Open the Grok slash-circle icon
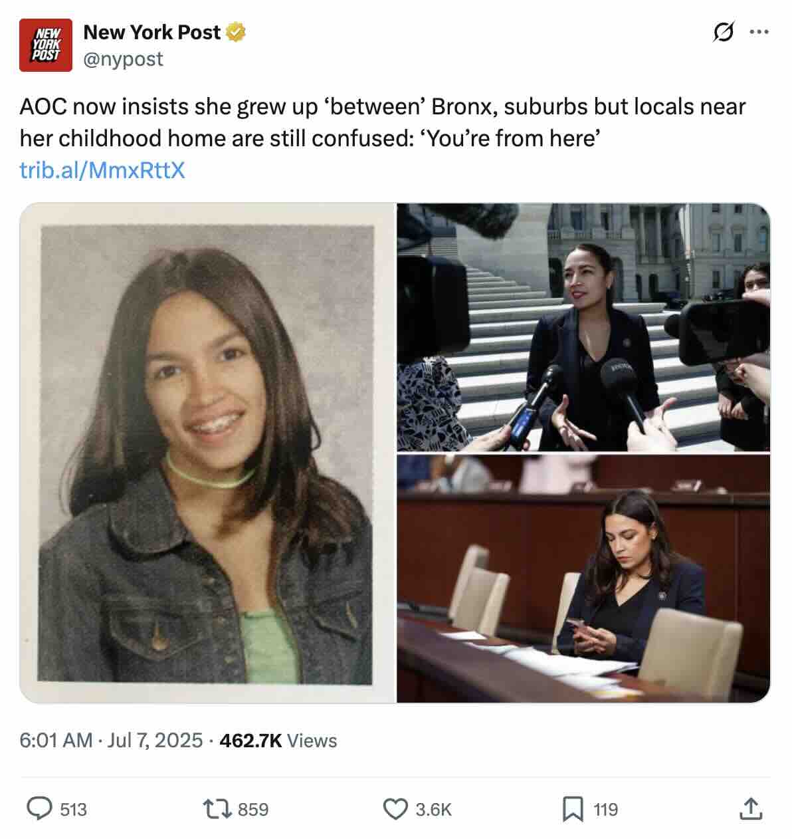Viewport: 792px width, 839px height. coord(723,31)
